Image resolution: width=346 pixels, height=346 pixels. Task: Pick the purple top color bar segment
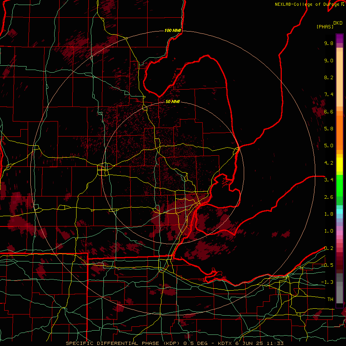coord(339,38)
